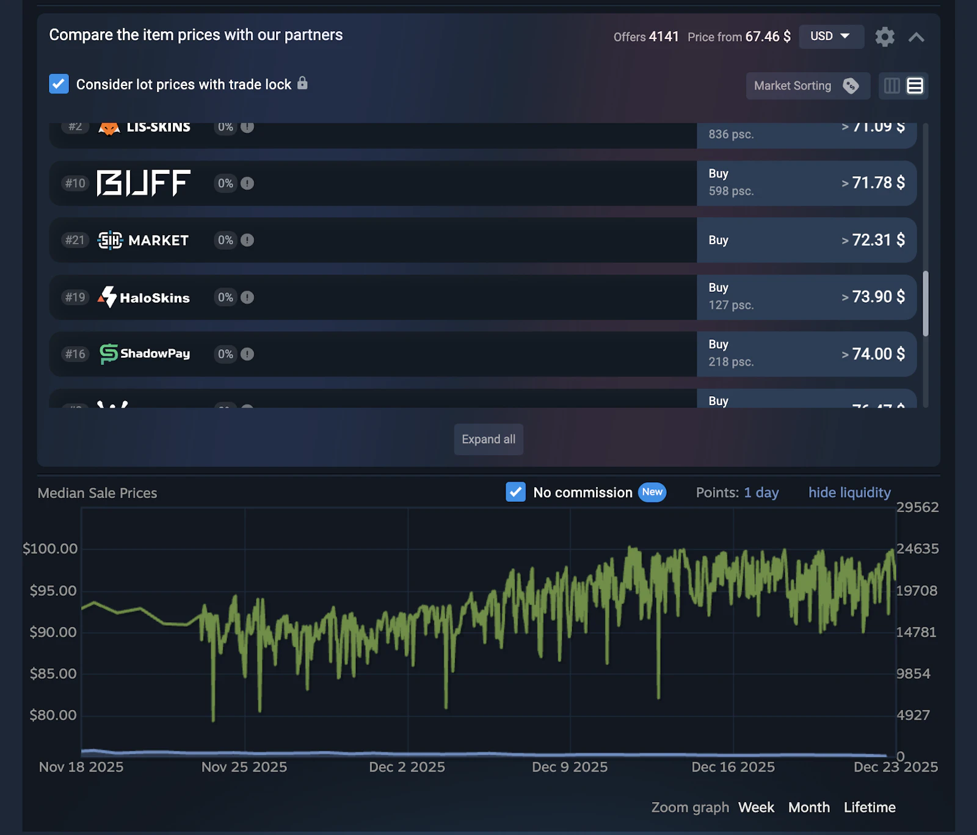Click the 0% commission label in BUFF row

coord(225,183)
